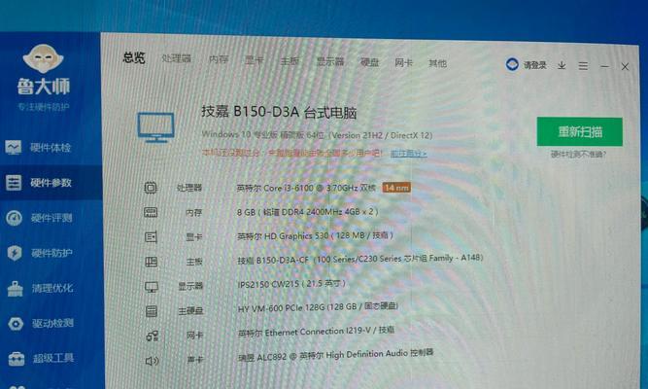The image size is (648, 389).
Task: Click the green 重新扫描 button
Action: tap(580, 131)
